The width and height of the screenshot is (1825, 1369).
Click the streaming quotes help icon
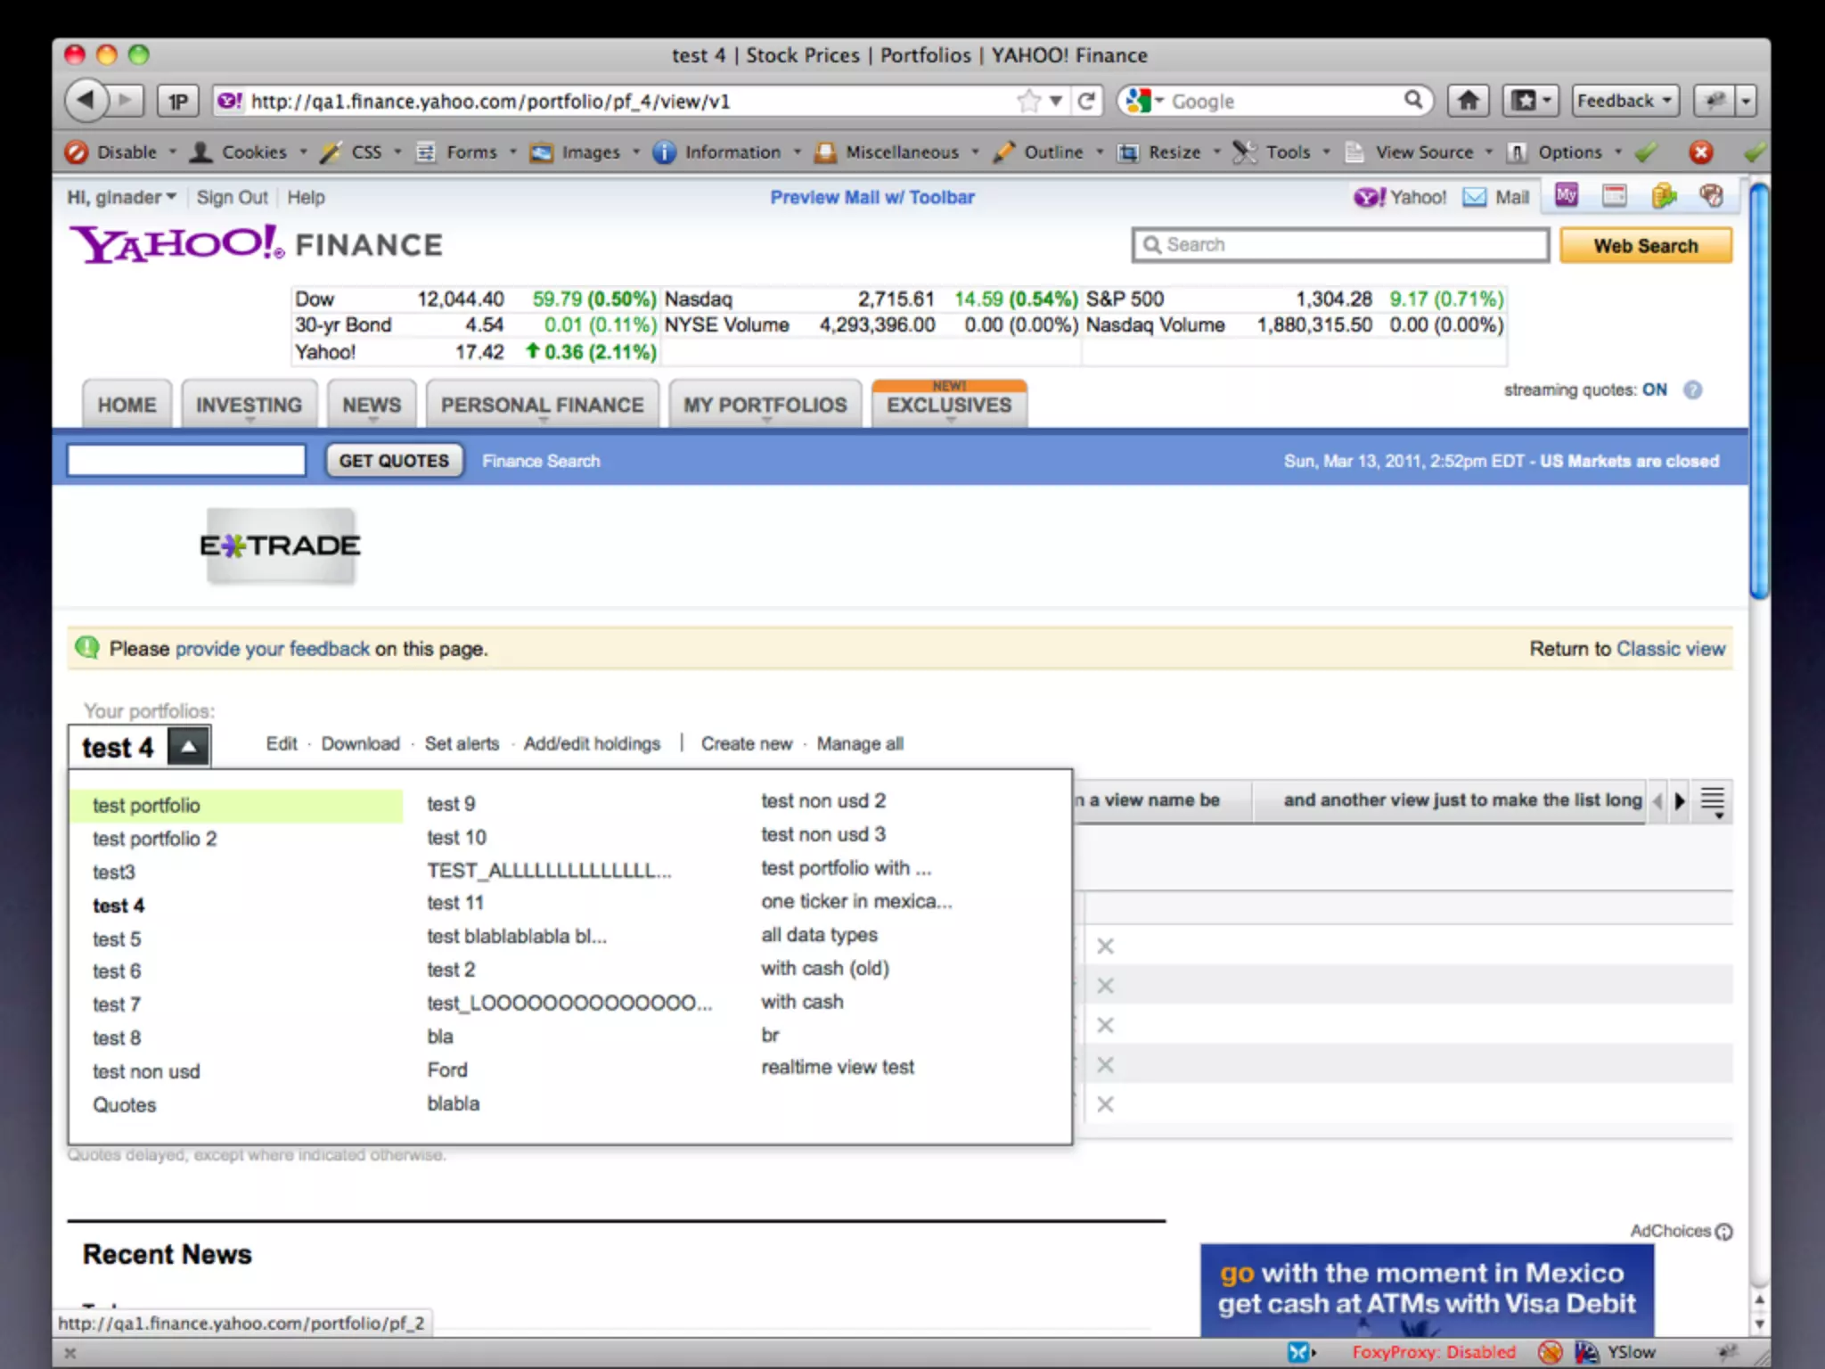[1692, 390]
